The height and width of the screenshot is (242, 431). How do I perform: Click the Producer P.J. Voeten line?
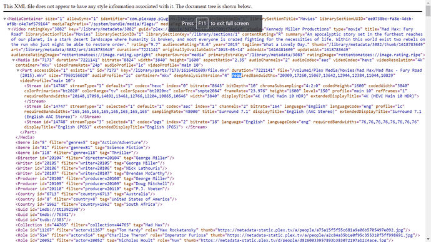(92, 189)
